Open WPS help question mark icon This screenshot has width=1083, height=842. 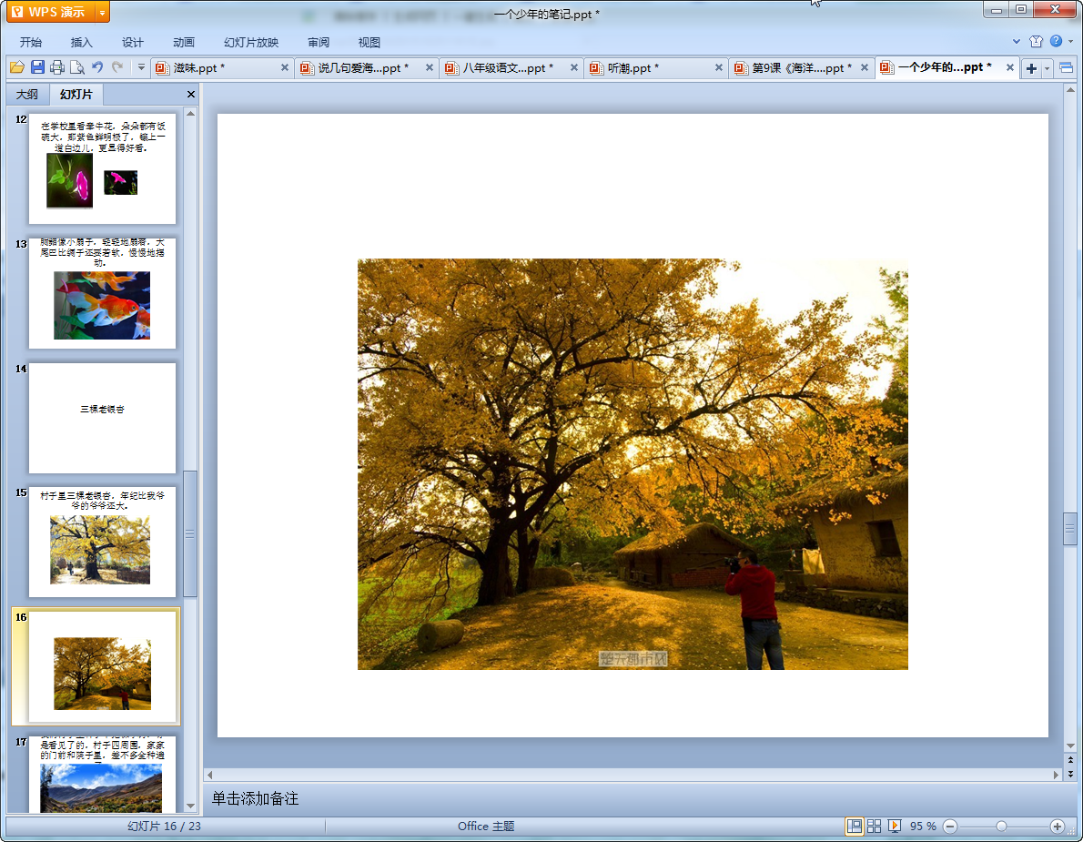click(1056, 42)
